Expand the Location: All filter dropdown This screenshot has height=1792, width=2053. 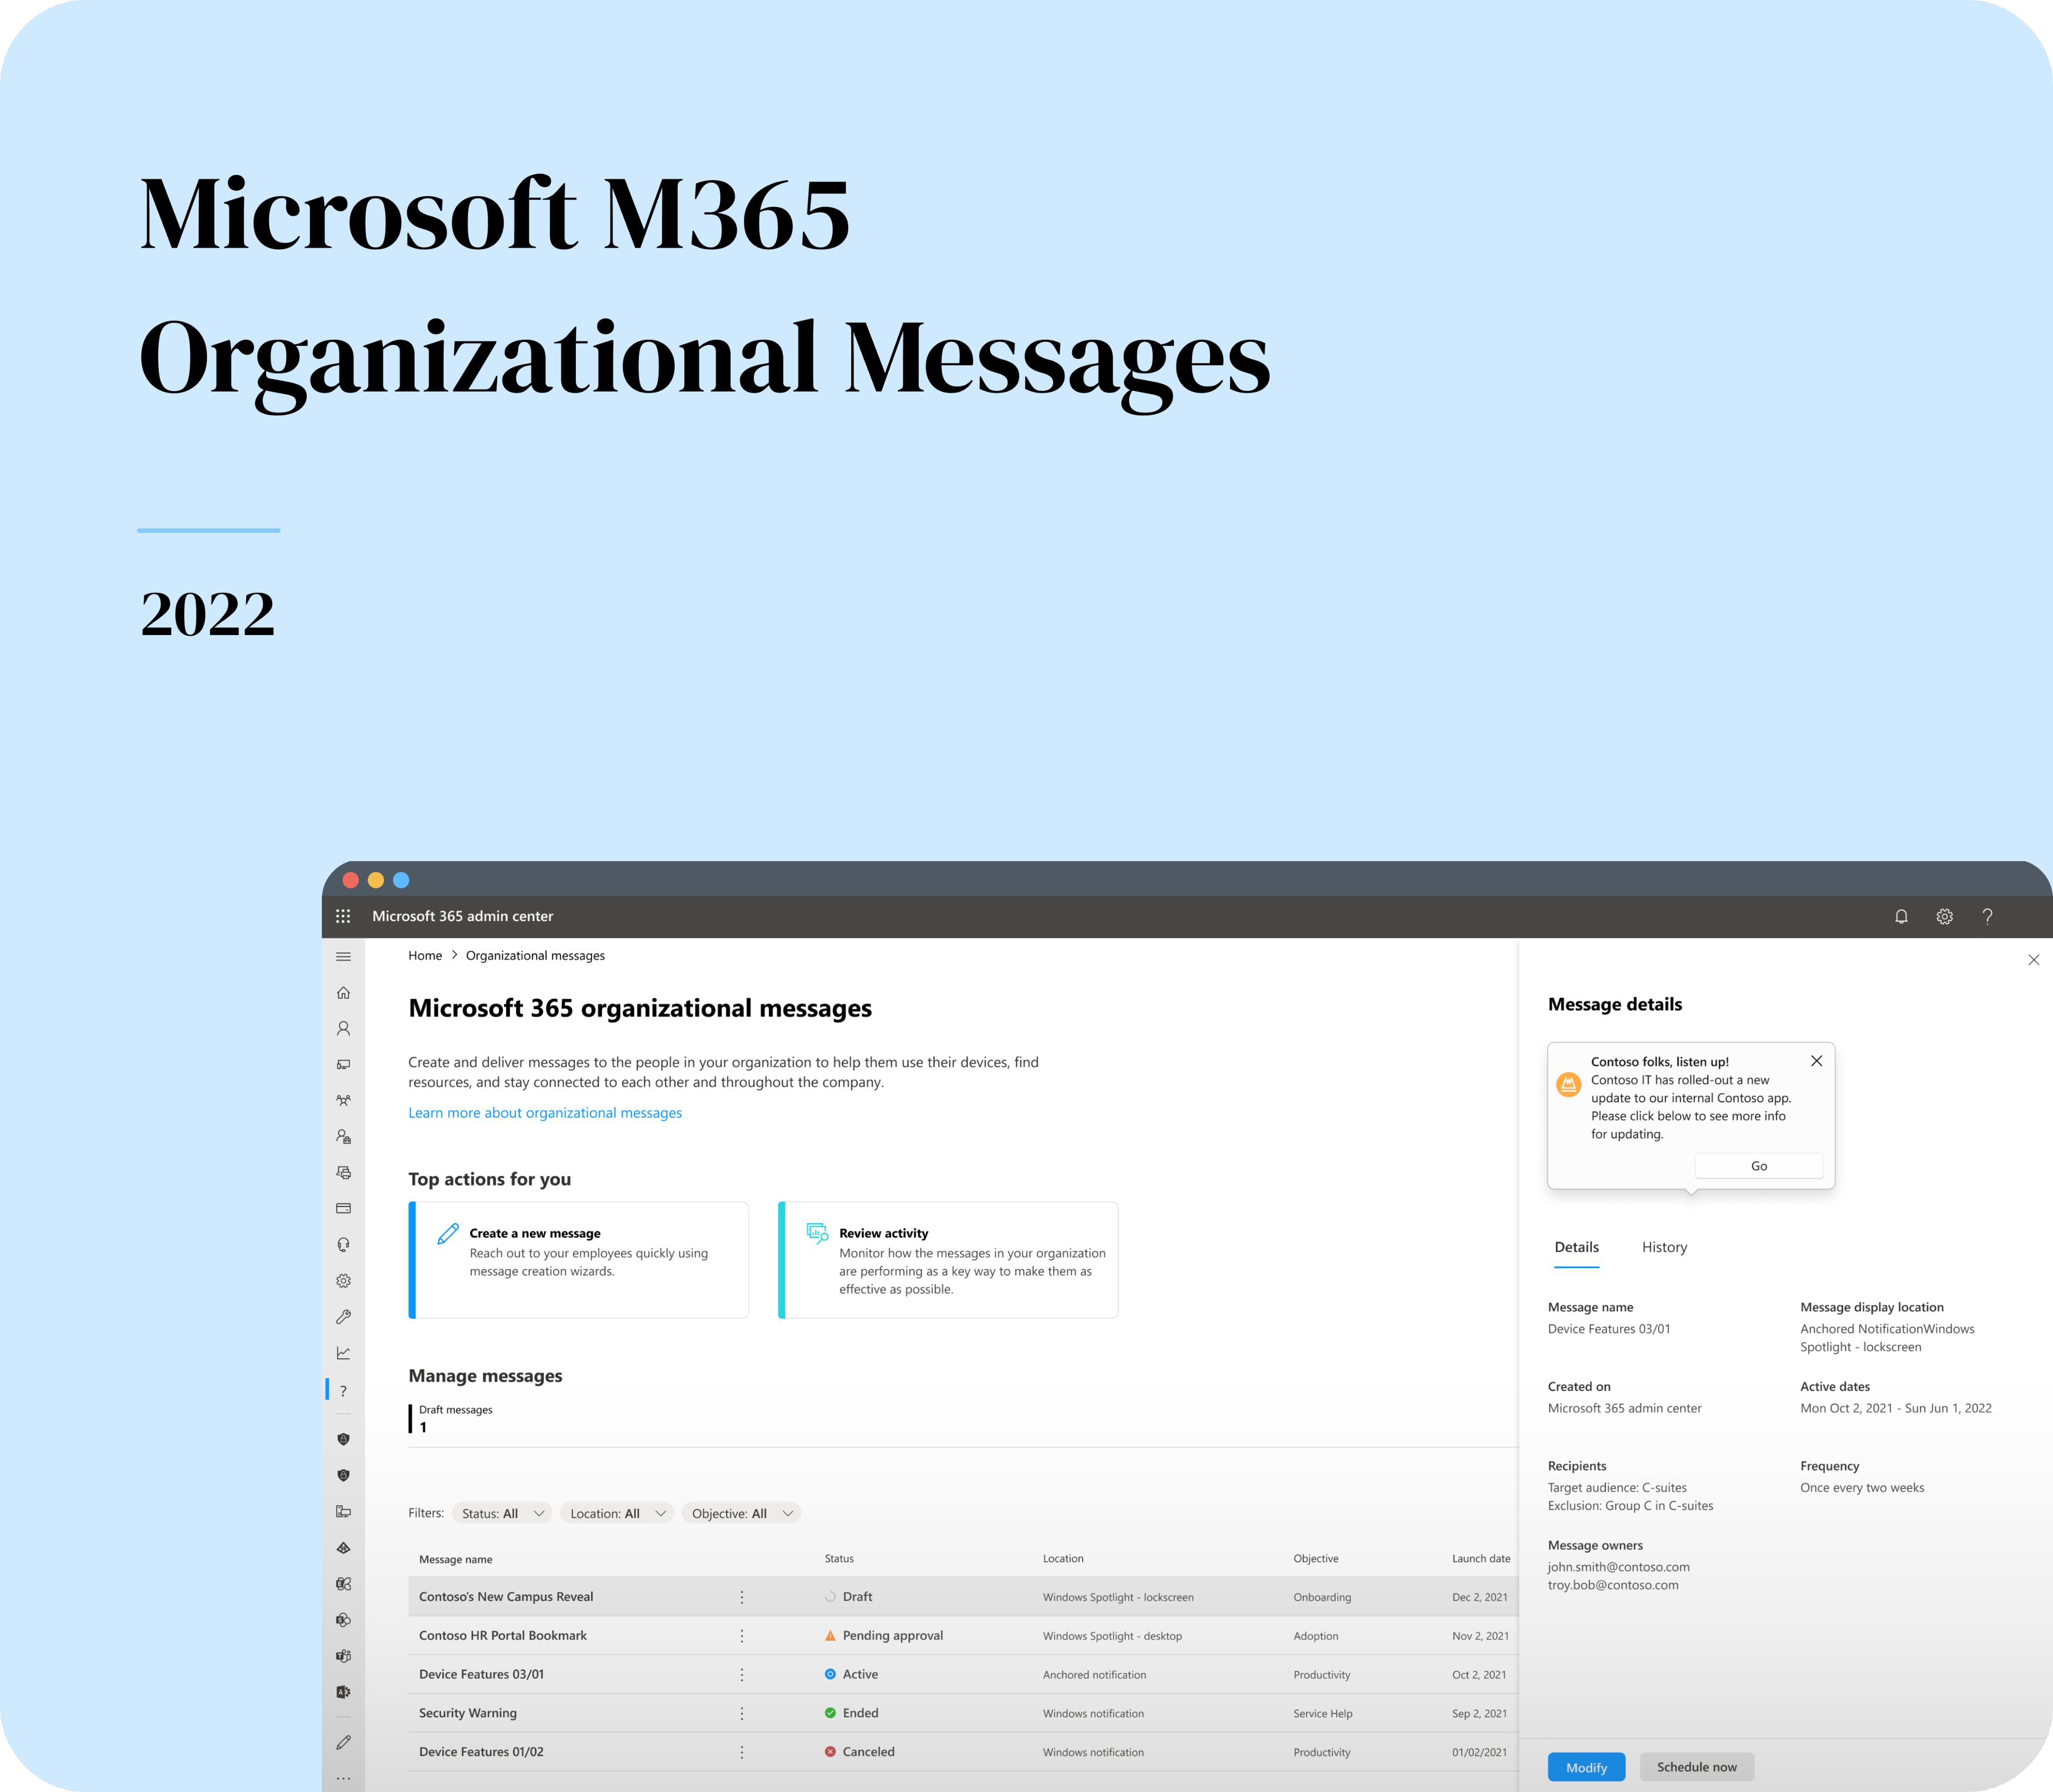click(617, 1513)
